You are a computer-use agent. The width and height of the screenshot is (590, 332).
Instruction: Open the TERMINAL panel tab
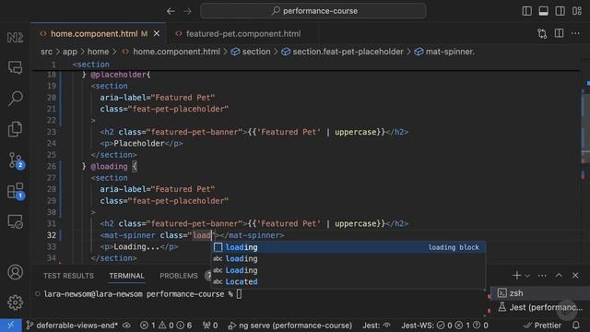point(127,276)
